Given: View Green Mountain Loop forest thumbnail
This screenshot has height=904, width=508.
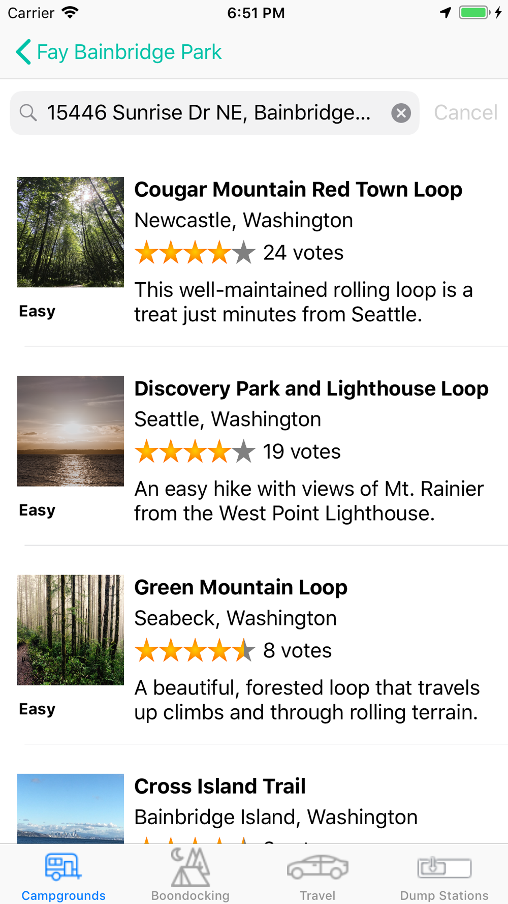Looking at the screenshot, I should pos(71,630).
